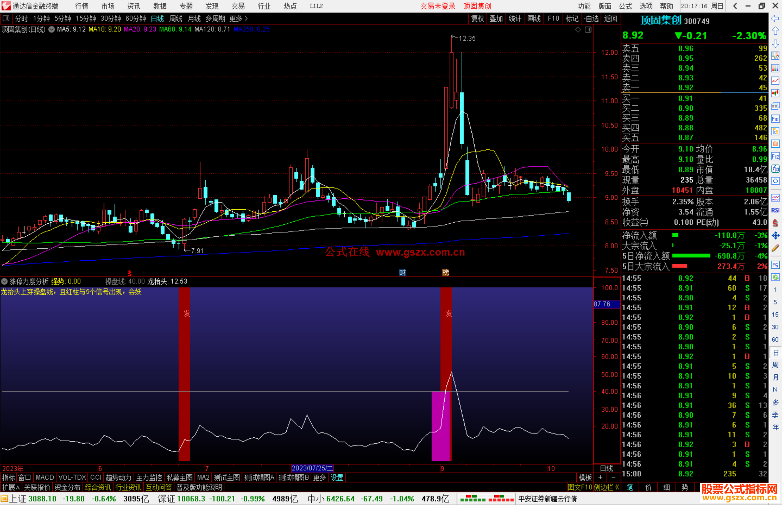Click the 复权 button in chart toolbar
The height and width of the screenshot is (505, 782).
click(478, 18)
